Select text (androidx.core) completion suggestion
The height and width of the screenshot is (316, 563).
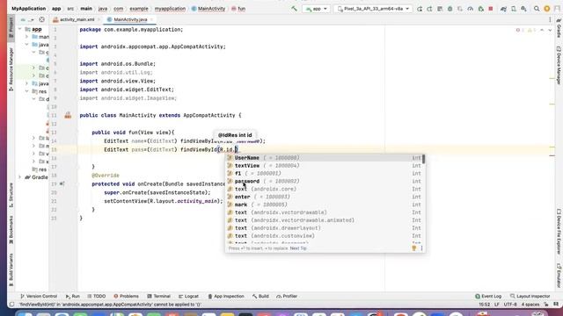pos(325,189)
